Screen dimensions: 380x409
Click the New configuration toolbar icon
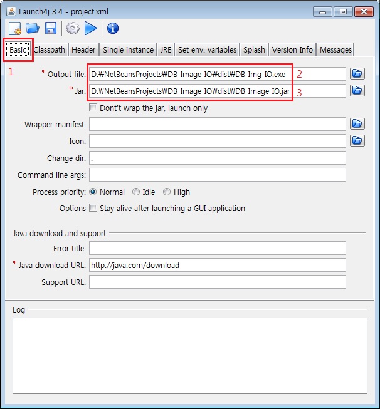pos(15,28)
